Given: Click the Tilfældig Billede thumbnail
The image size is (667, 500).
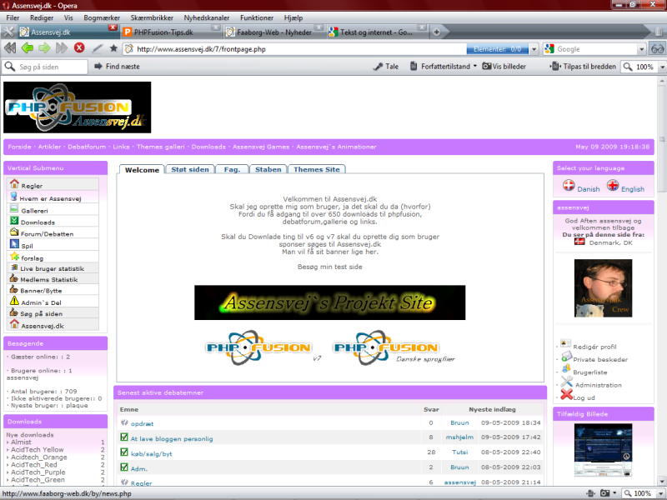Looking at the screenshot, I should (x=603, y=450).
